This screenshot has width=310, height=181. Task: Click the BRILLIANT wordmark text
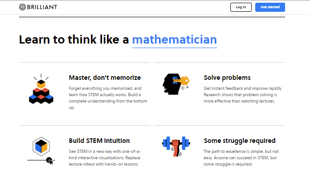click(x=42, y=7)
